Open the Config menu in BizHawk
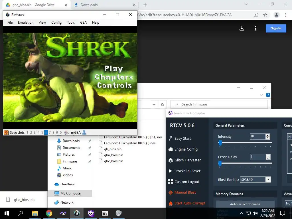The image size is (292, 219). pyautogui.click(x=56, y=23)
